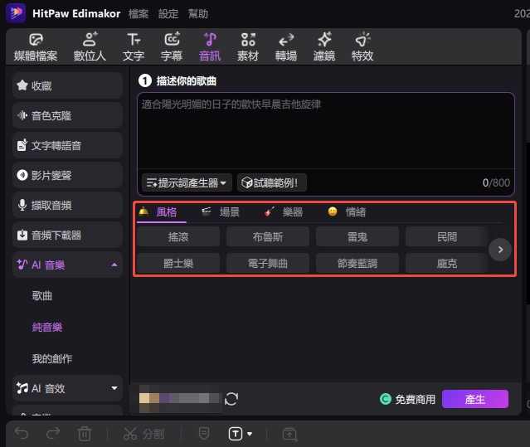Screen dimensions: 530x447
Task: Click the export frame icon in timeline toolbar
Action: [x=289, y=435]
